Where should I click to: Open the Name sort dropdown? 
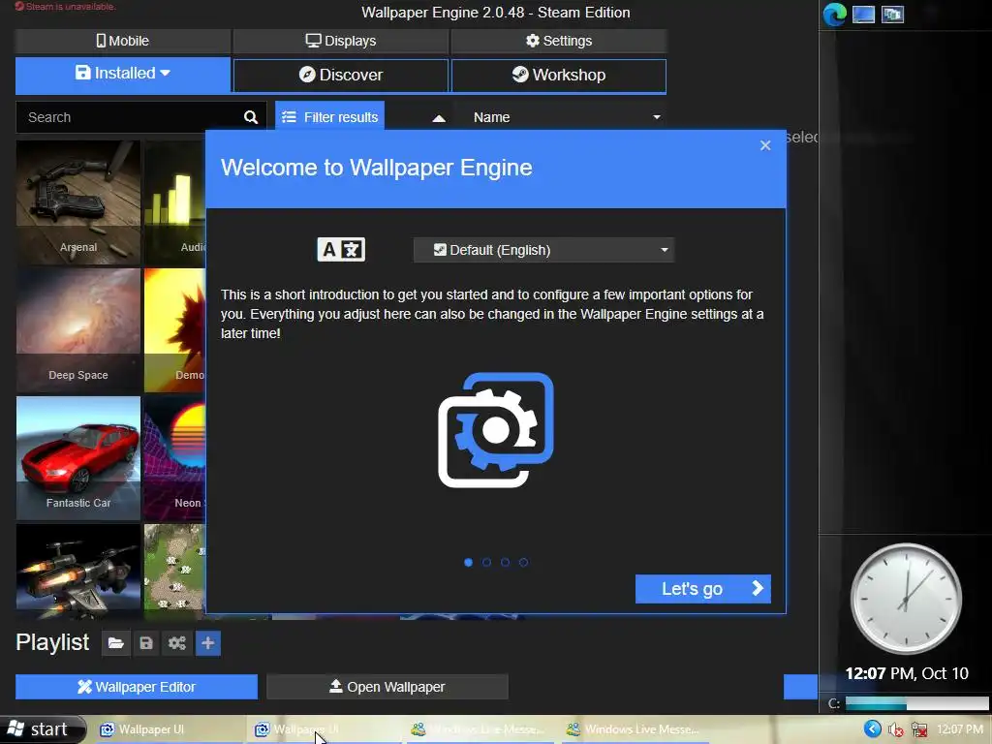coord(566,117)
